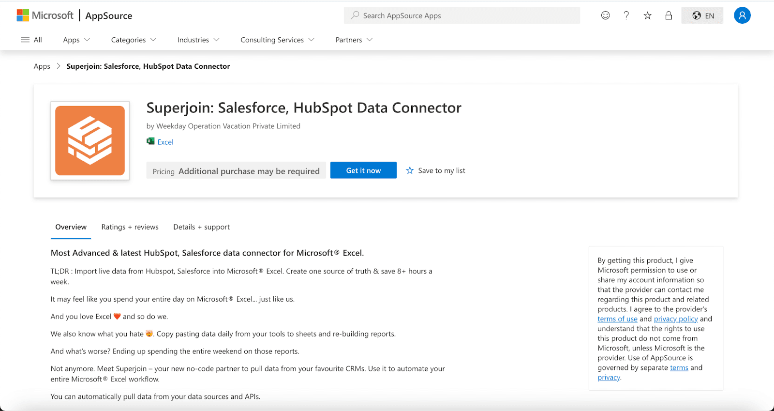The image size is (774, 411).
Task: Open the feedback smiley icon
Action: pyautogui.click(x=605, y=15)
